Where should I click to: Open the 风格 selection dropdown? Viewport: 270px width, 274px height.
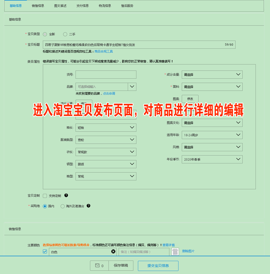tap(212, 147)
